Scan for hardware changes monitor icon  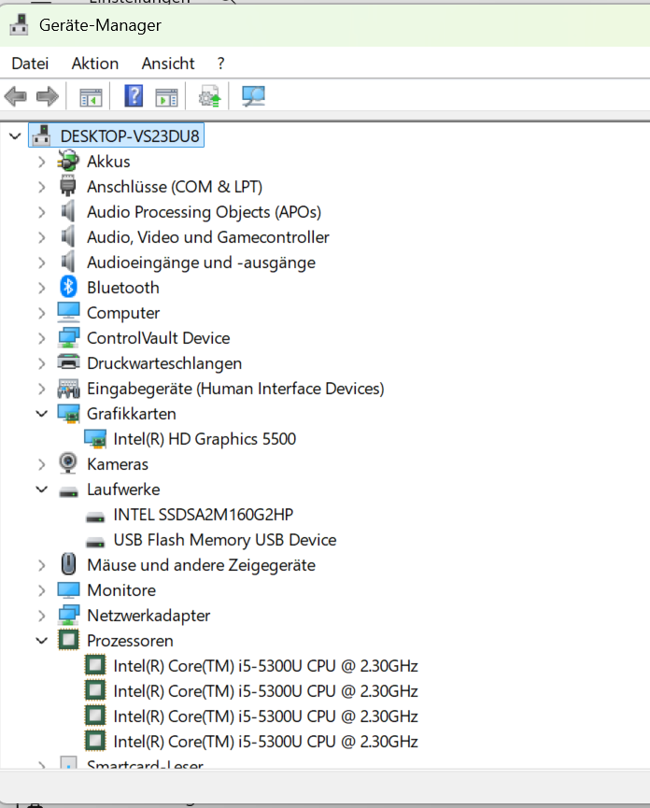253,96
